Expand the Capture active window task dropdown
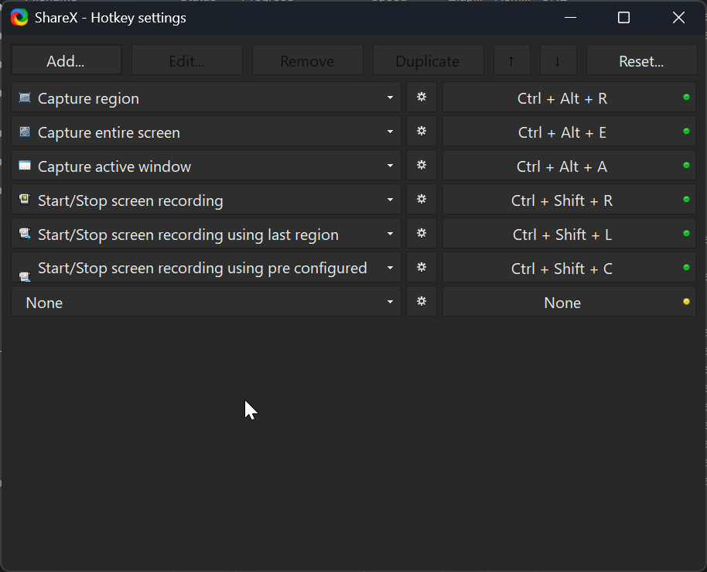The height and width of the screenshot is (572, 707). point(391,166)
